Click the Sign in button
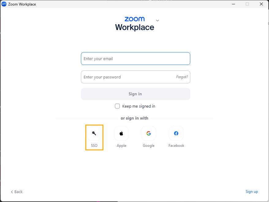 pos(135,94)
